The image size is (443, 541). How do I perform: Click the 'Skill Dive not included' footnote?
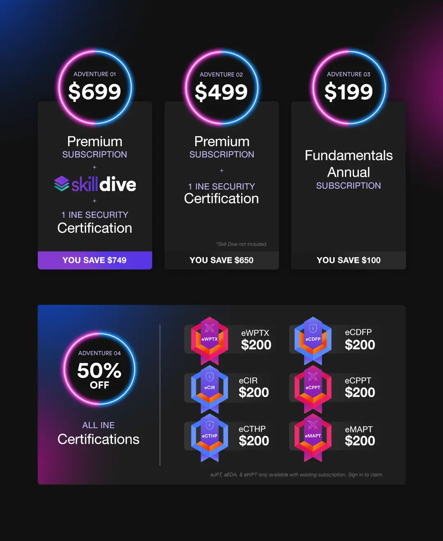(242, 244)
